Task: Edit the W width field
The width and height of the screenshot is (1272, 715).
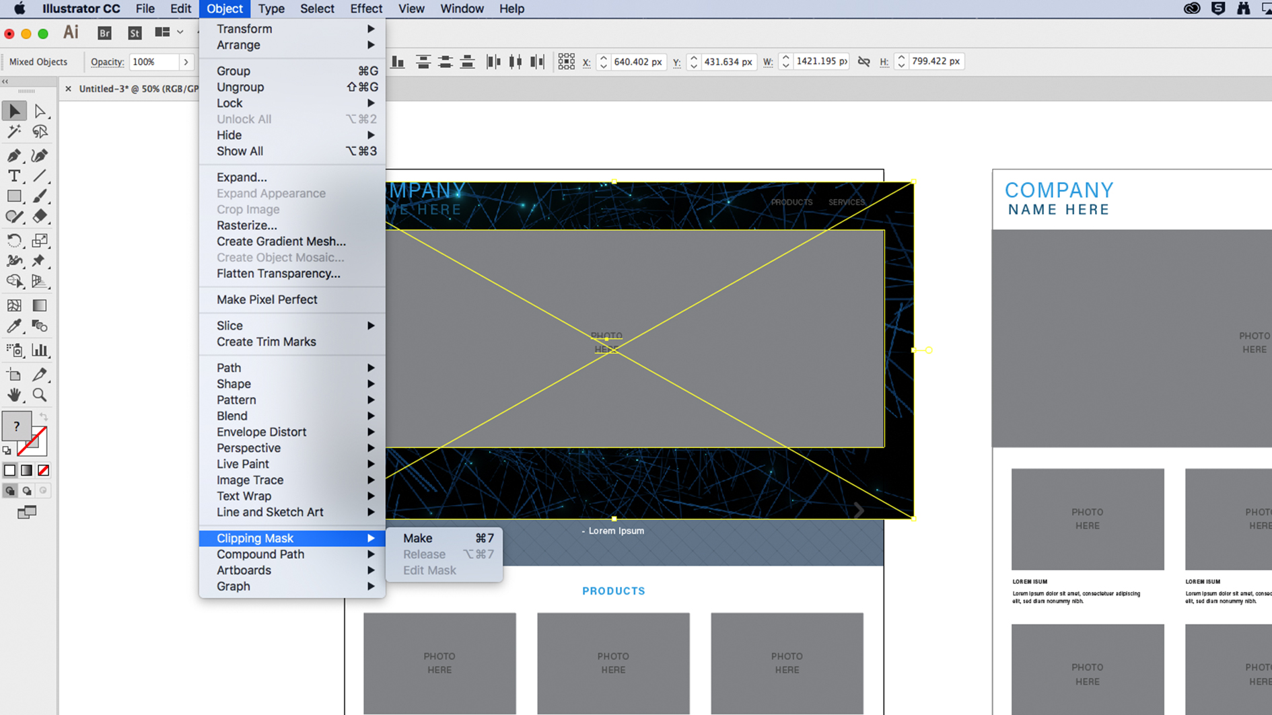Action: point(821,61)
